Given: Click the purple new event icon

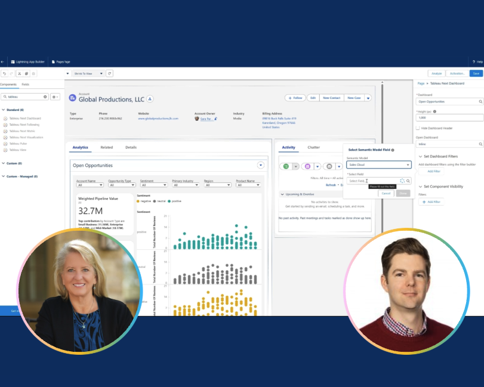Looking at the screenshot, I should (x=307, y=166).
